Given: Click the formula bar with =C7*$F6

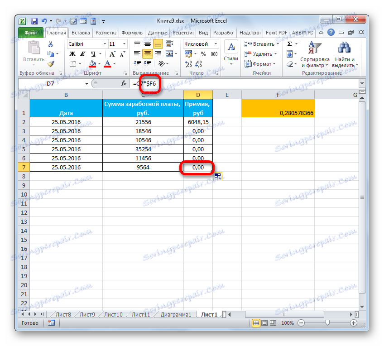Looking at the screenshot, I should click(245, 84).
